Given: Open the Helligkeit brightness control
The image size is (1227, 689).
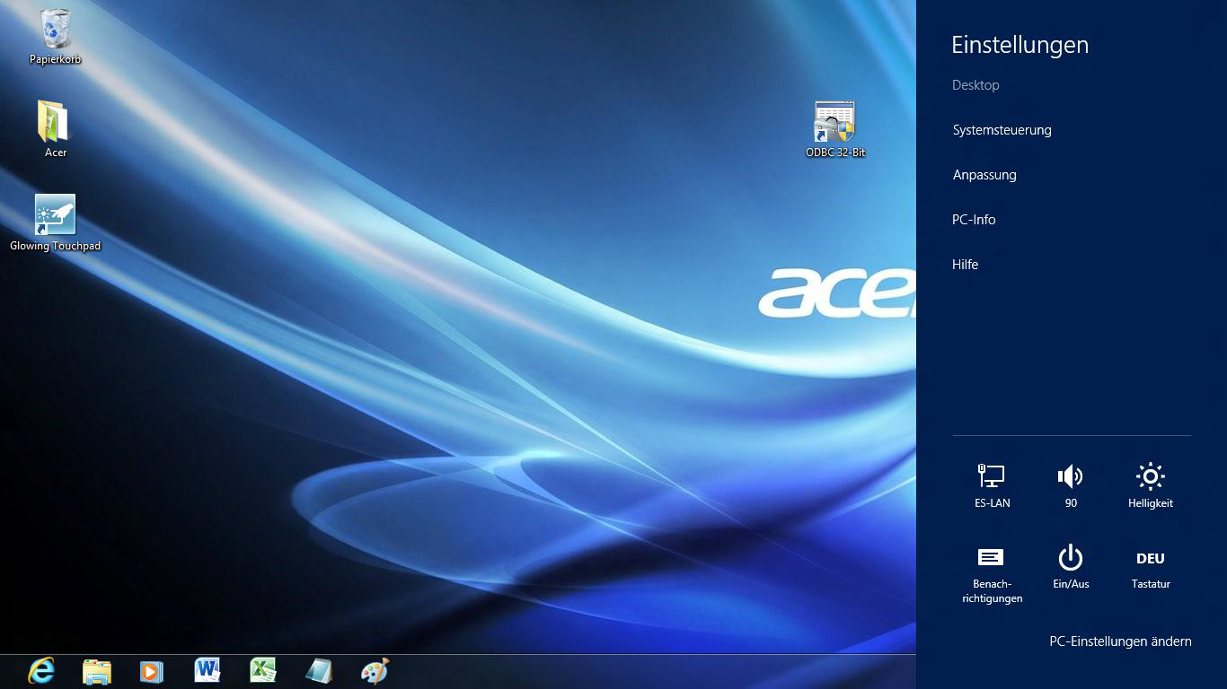Looking at the screenshot, I should point(1151,486).
